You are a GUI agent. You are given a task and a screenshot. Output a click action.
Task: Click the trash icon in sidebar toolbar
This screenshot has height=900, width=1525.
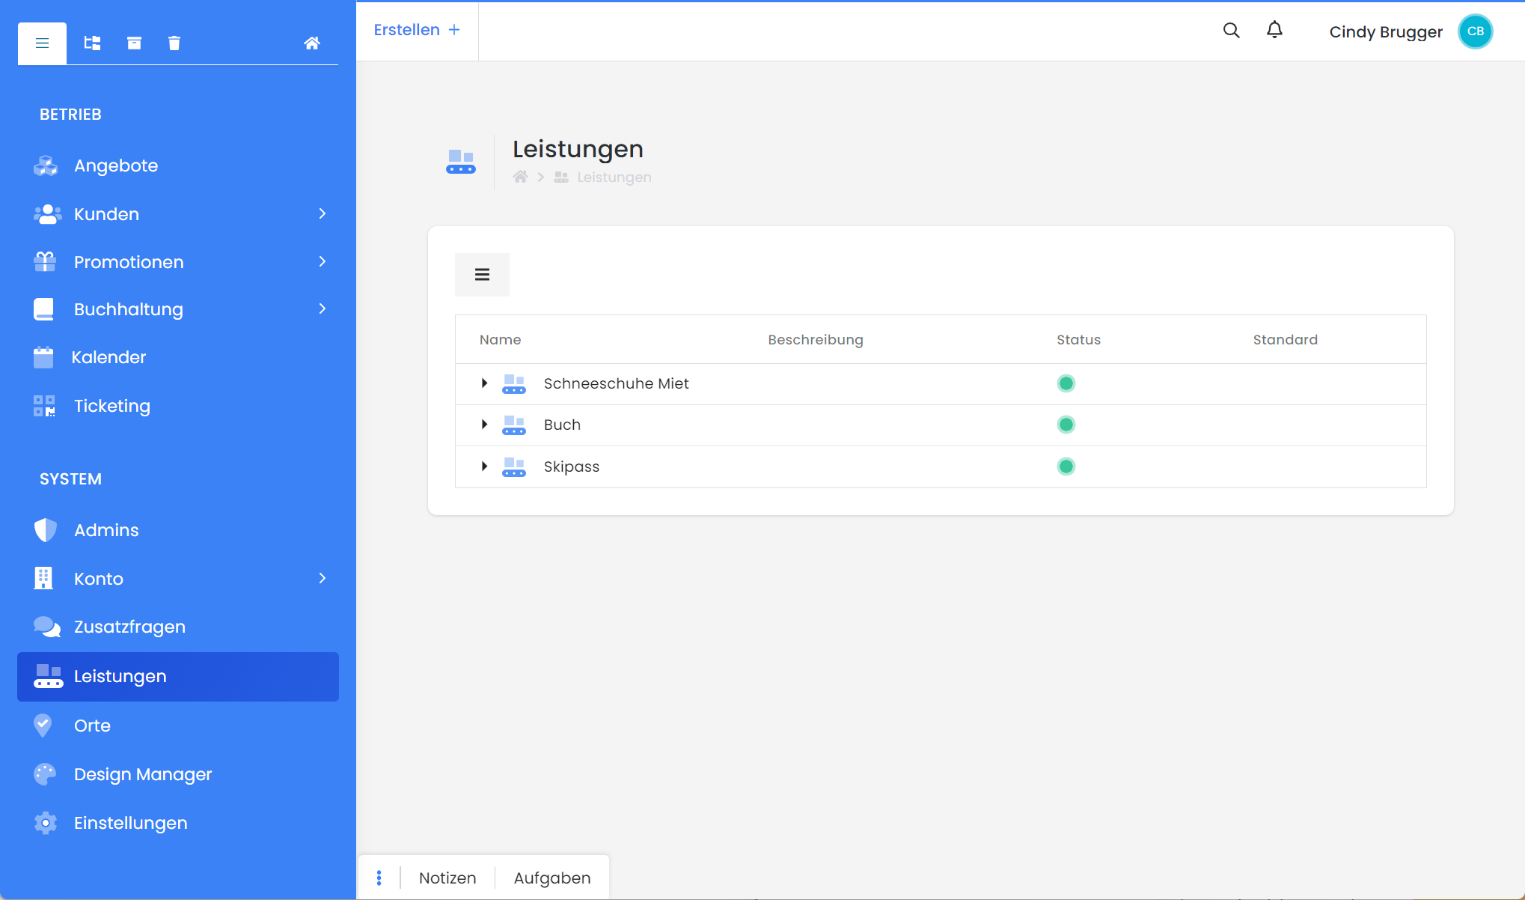point(174,43)
